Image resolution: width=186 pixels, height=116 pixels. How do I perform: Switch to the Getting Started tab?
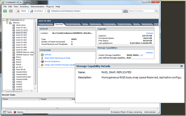coord(46,25)
